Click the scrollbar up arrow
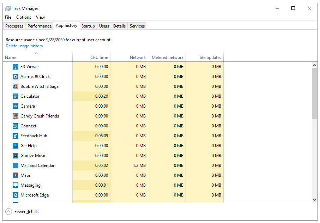This screenshot has width=320, height=223. (314, 65)
